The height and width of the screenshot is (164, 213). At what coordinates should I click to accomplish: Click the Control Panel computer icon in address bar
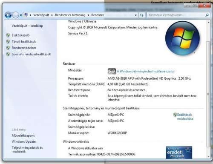[26, 15]
